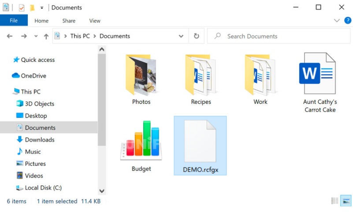Go forward with the right arrow
The width and height of the screenshot is (353, 213).
coord(24,36)
